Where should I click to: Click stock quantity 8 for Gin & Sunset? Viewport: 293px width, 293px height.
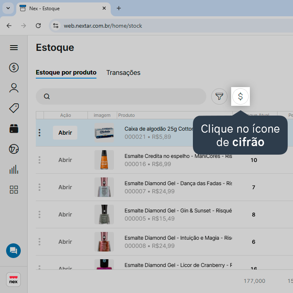[254, 215]
